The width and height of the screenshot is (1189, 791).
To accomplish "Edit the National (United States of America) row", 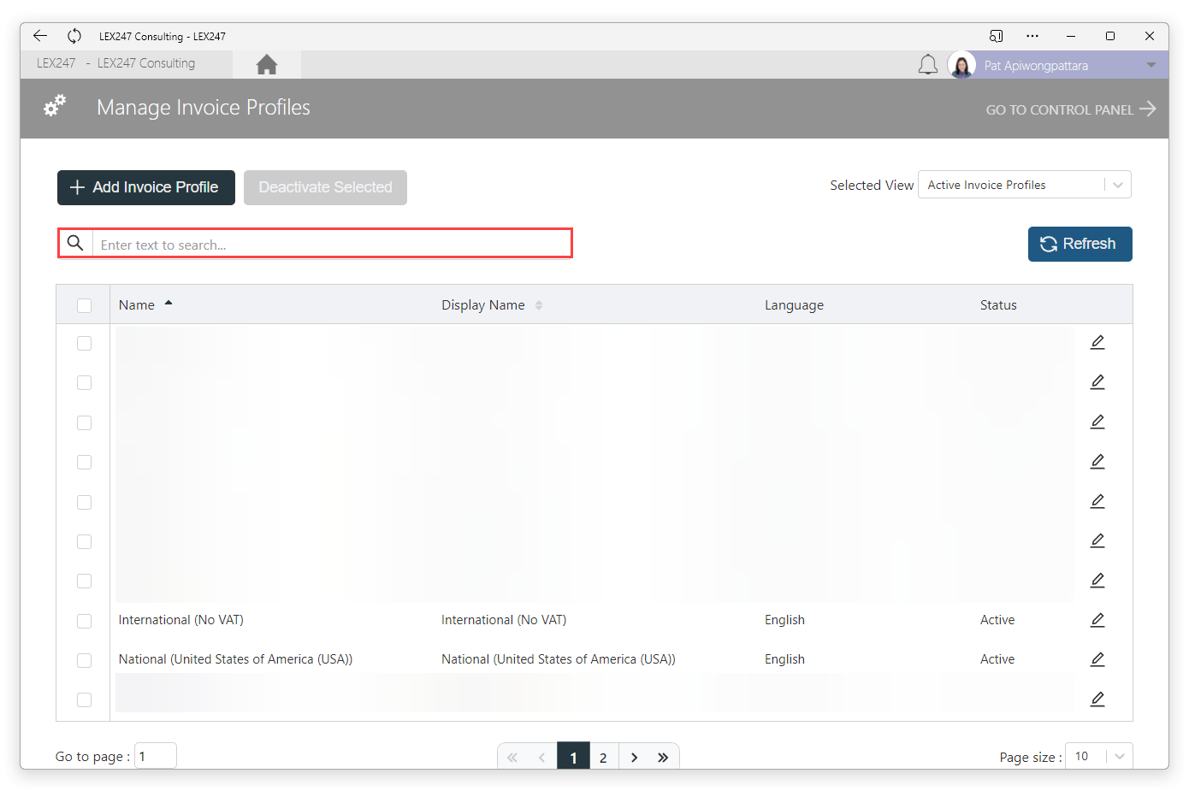I will tap(1097, 659).
